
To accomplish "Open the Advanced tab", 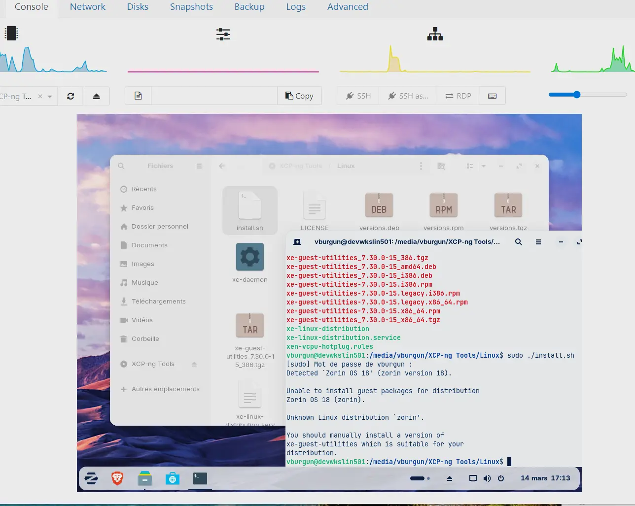I will point(348,7).
